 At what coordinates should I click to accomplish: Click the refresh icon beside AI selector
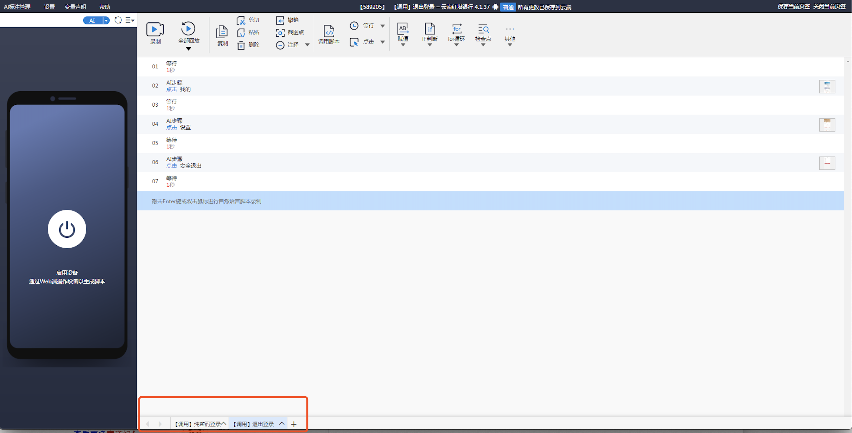pyautogui.click(x=118, y=21)
